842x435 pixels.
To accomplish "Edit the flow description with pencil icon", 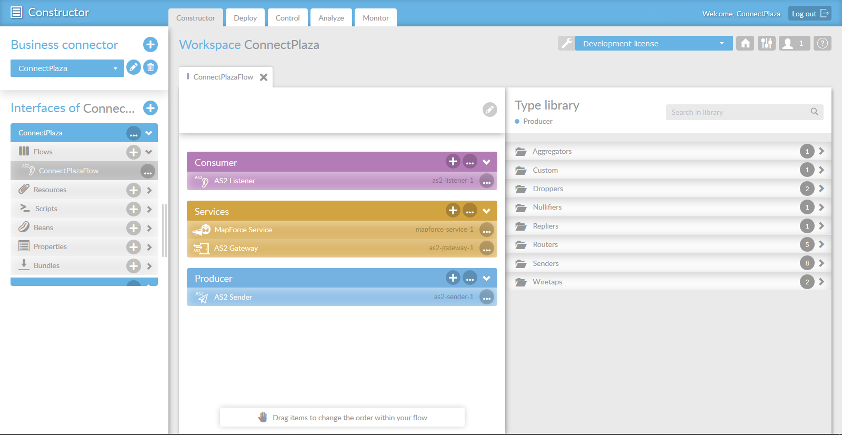I will (490, 110).
